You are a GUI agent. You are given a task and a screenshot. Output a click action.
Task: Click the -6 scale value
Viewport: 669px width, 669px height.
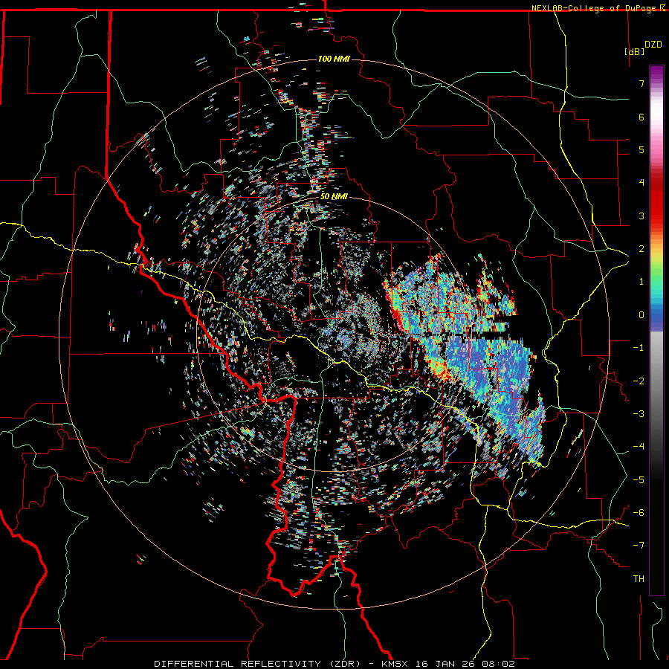pos(639,512)
